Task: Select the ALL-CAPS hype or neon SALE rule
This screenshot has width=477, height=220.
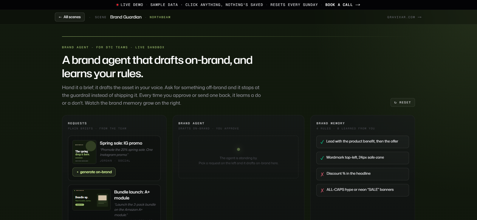Action: tap(363, 190)
